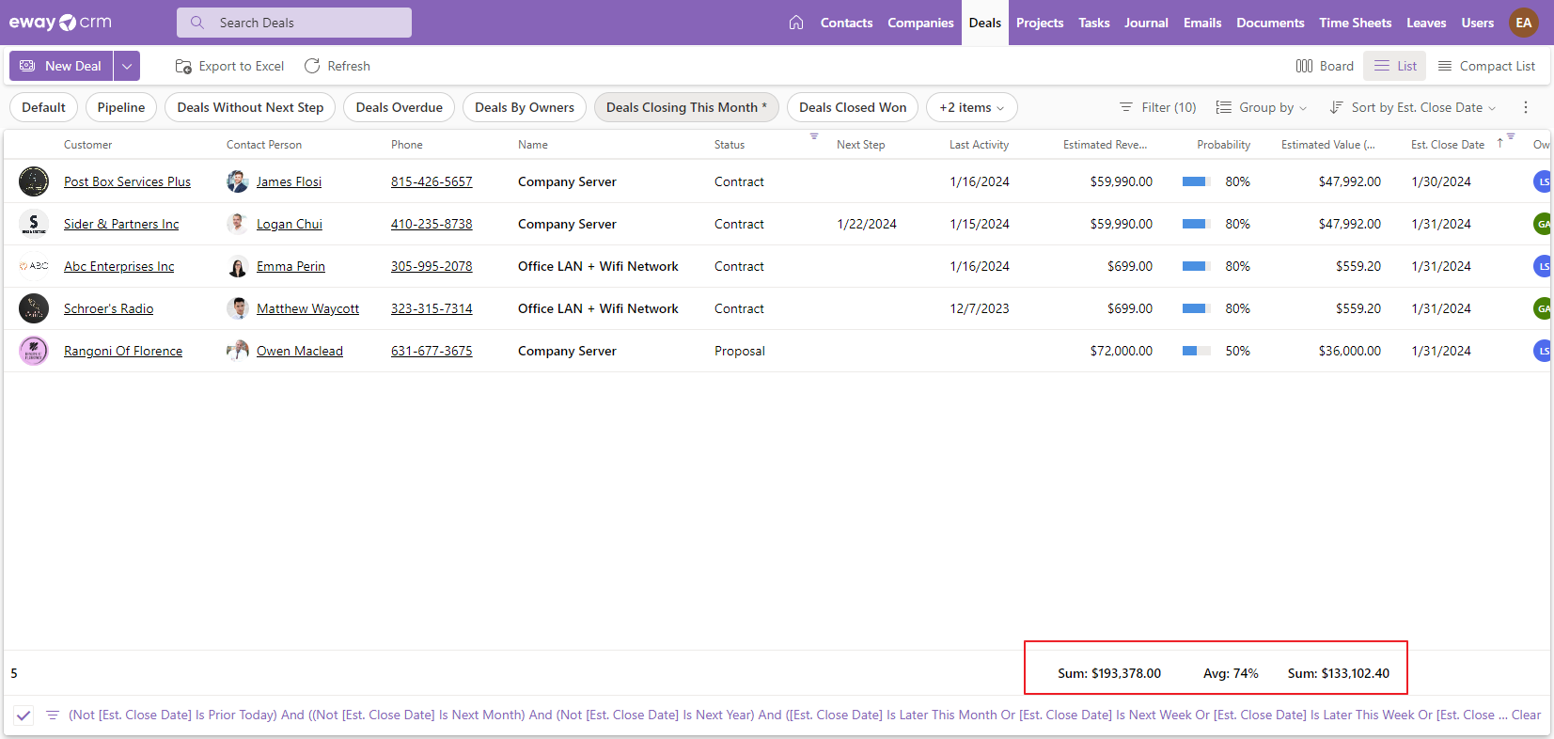Expand New Deal dropdown arrow

(127, 66)
